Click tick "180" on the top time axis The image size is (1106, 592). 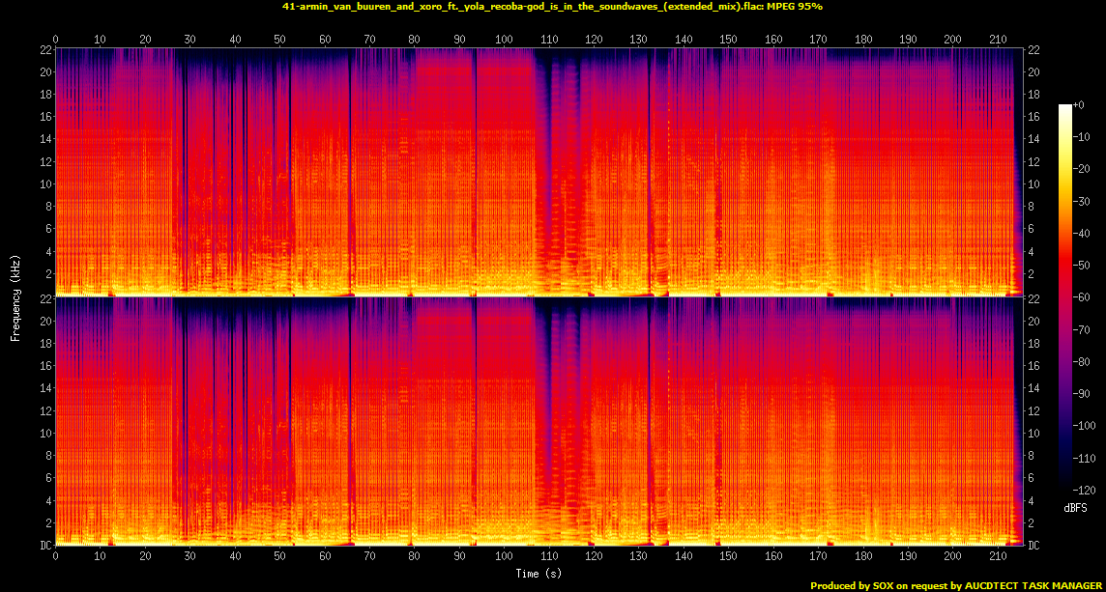(862, 40)
